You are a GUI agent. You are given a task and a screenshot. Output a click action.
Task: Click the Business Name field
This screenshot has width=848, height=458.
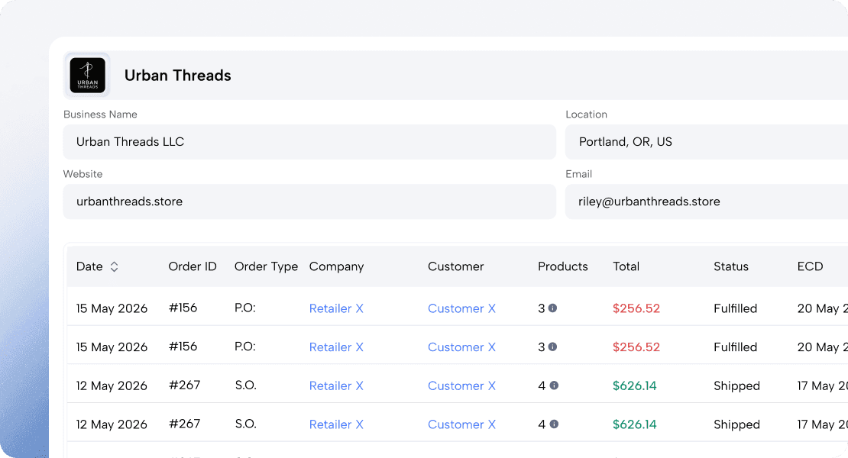(309, 142)
